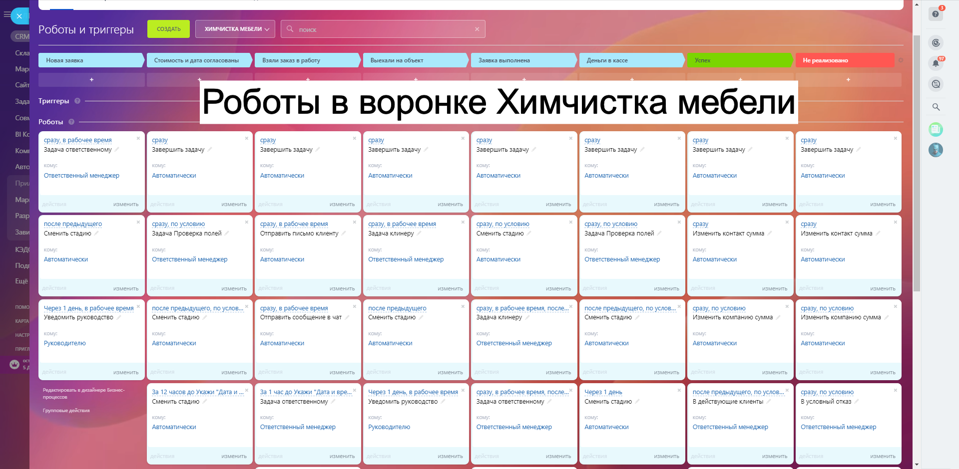Add a trigger to the Новая заявка stage

point(91,80)
